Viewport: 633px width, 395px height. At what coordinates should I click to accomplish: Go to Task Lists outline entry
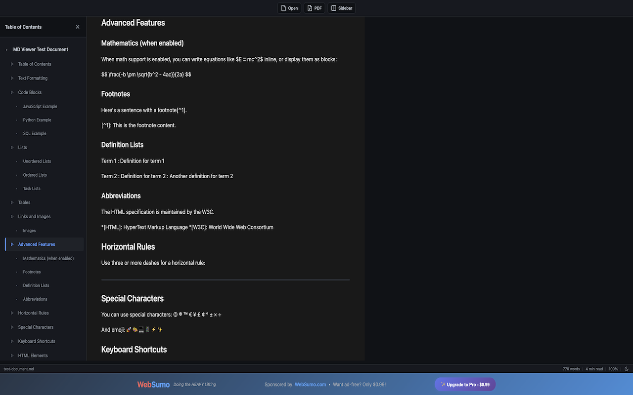point(32,189)
